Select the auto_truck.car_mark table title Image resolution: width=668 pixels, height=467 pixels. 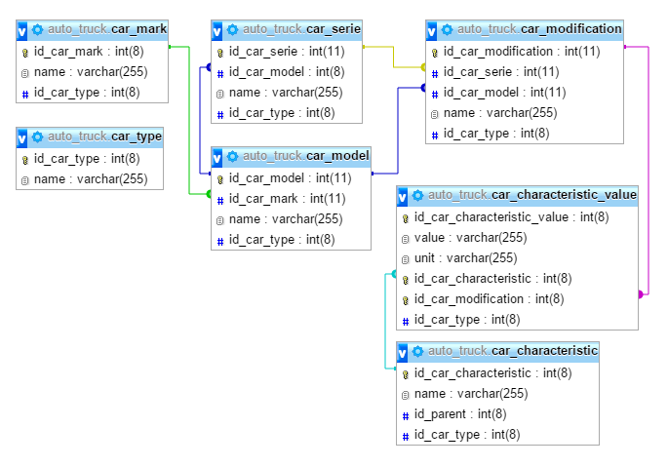point(107,29)
